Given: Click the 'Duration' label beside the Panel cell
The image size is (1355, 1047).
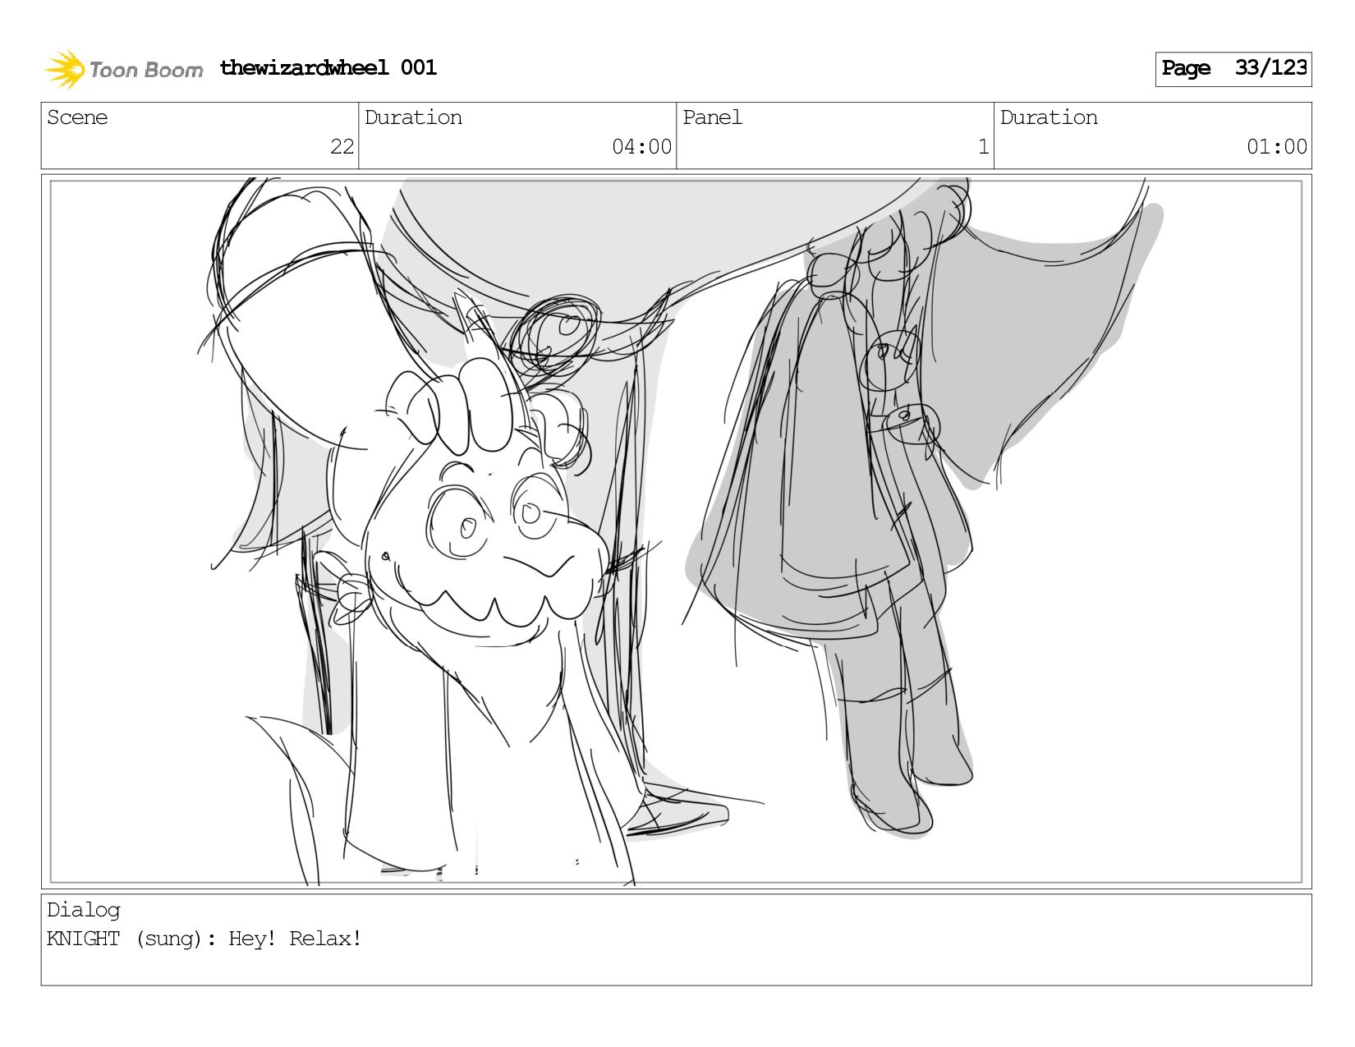Looking at the screenshot, I should [x=1049, y=117].
